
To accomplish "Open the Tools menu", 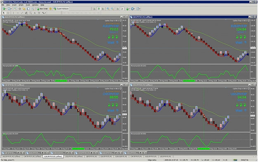I will click(28, 5).
